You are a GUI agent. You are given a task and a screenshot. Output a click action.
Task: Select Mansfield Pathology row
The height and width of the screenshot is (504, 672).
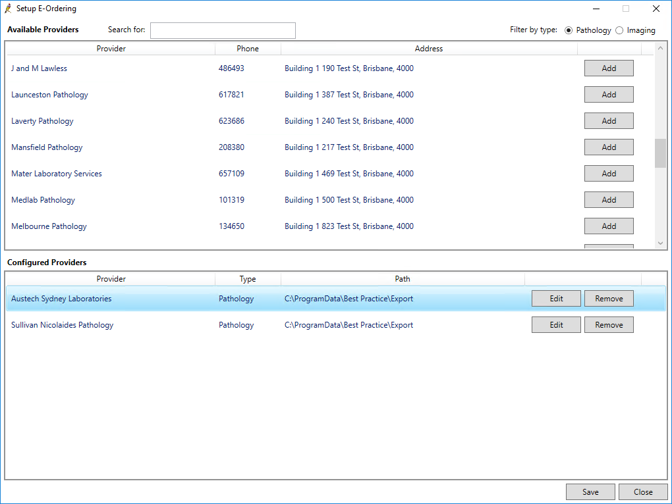[x=330, y=147]
